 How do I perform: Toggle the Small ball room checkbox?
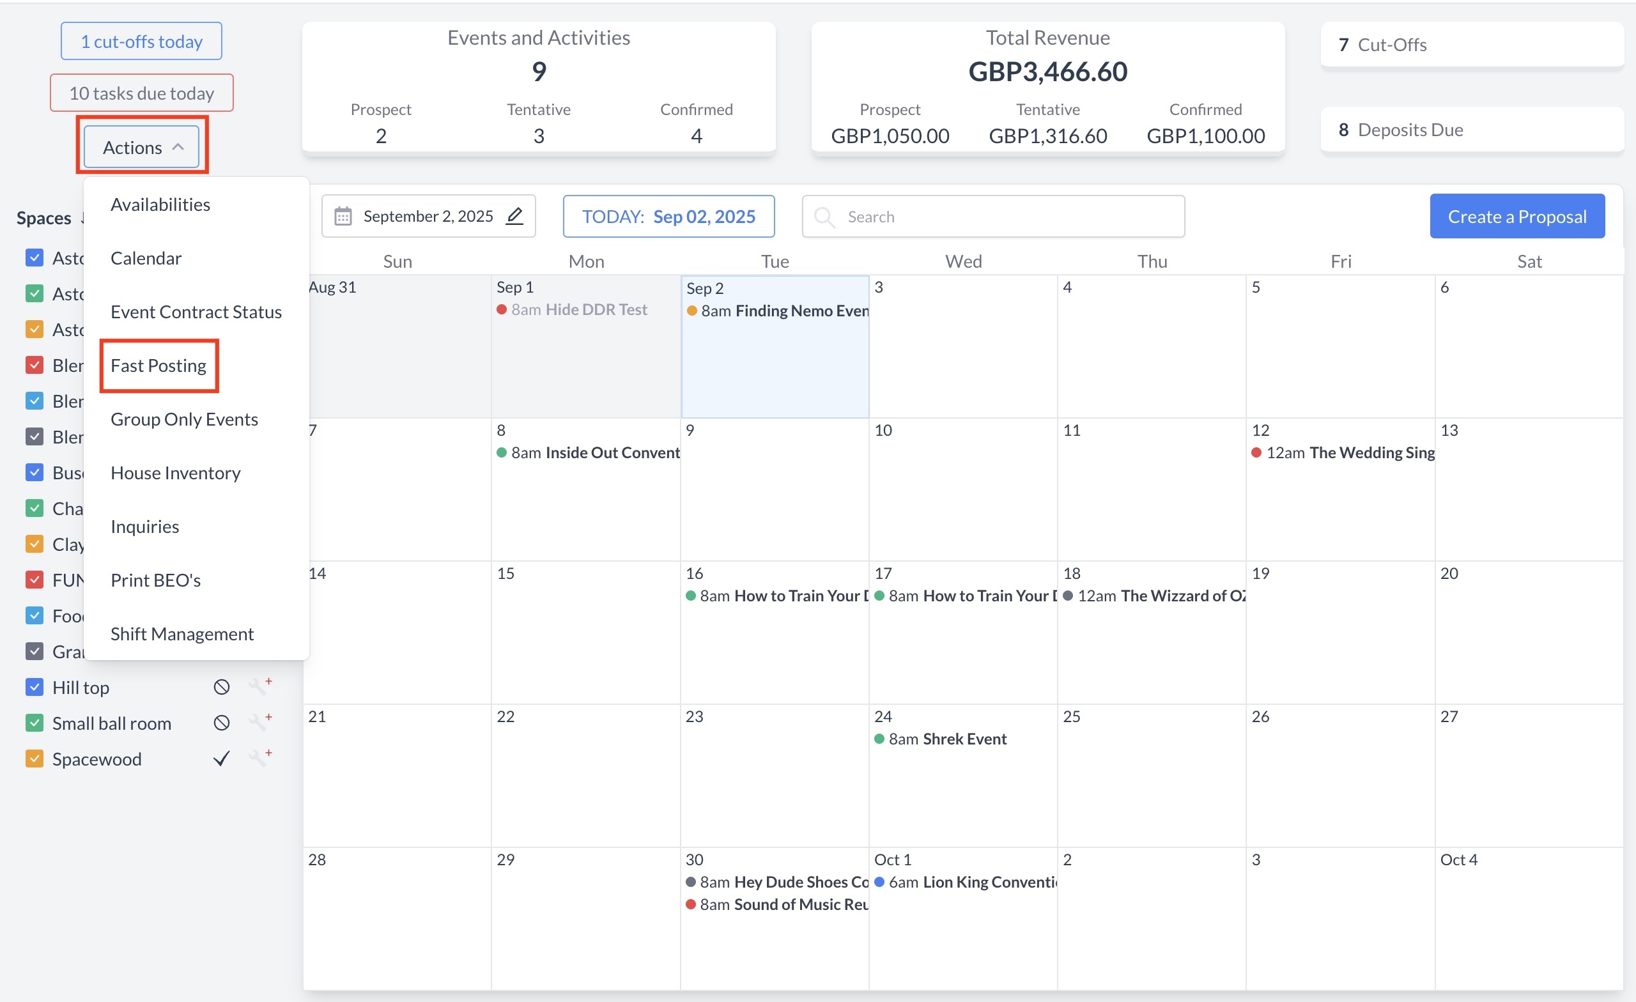(x=35, y=723)
